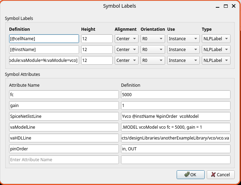Maximize the Symbol Labels dialog
241x185 pixels.
pyautogui.click(x=226, y=6)
